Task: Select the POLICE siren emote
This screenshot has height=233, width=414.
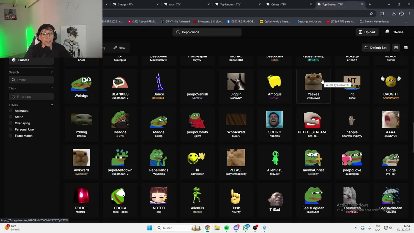Action: pyautogui.click(x=81, y=200)
